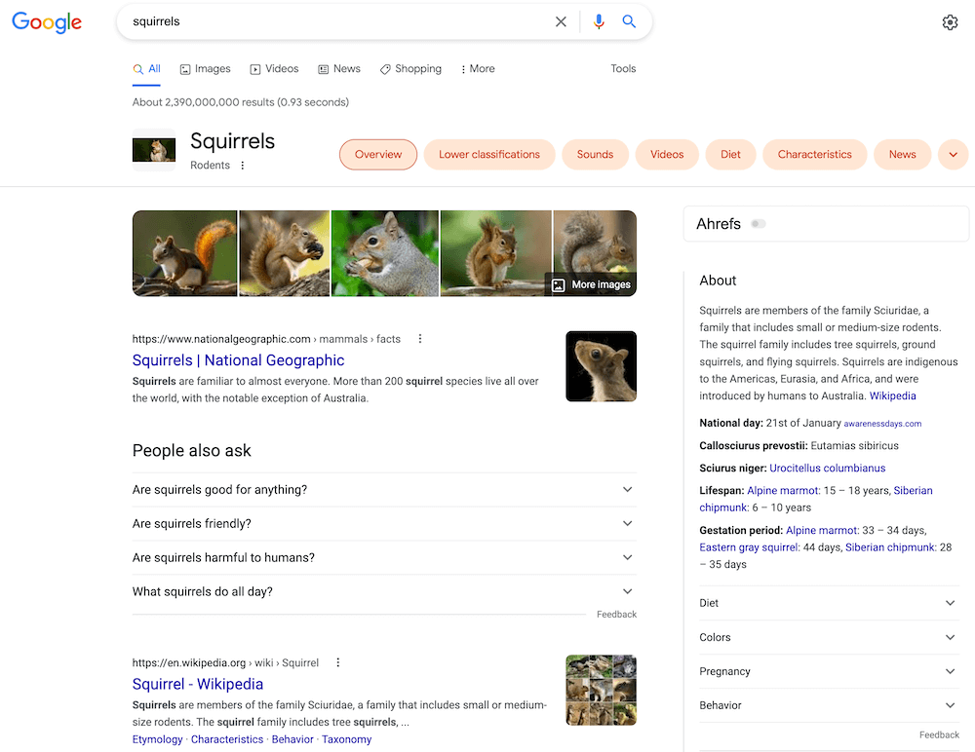Expand "Are squirrels harmful to humans?"
Image resolution: width=975 pixels, height=752 pixels.
tap(383, 557)
